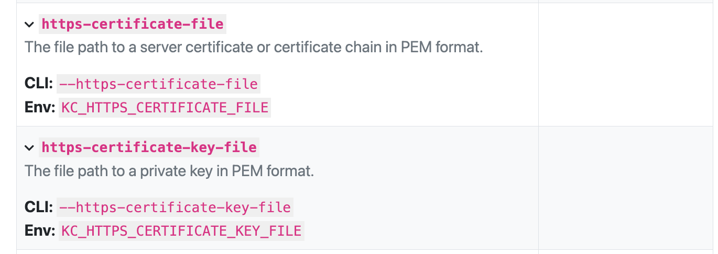Select the KC_HTTPS_CERTIFICATE_FILE env variable code
Screen dimensions: 718x254
tap(165, 108)
